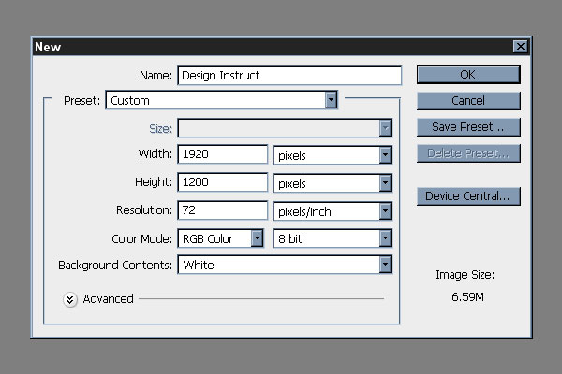The image size is (562, 374).
Task: Click the Resolution field showing 72
Action: click(x=223, y=210)
